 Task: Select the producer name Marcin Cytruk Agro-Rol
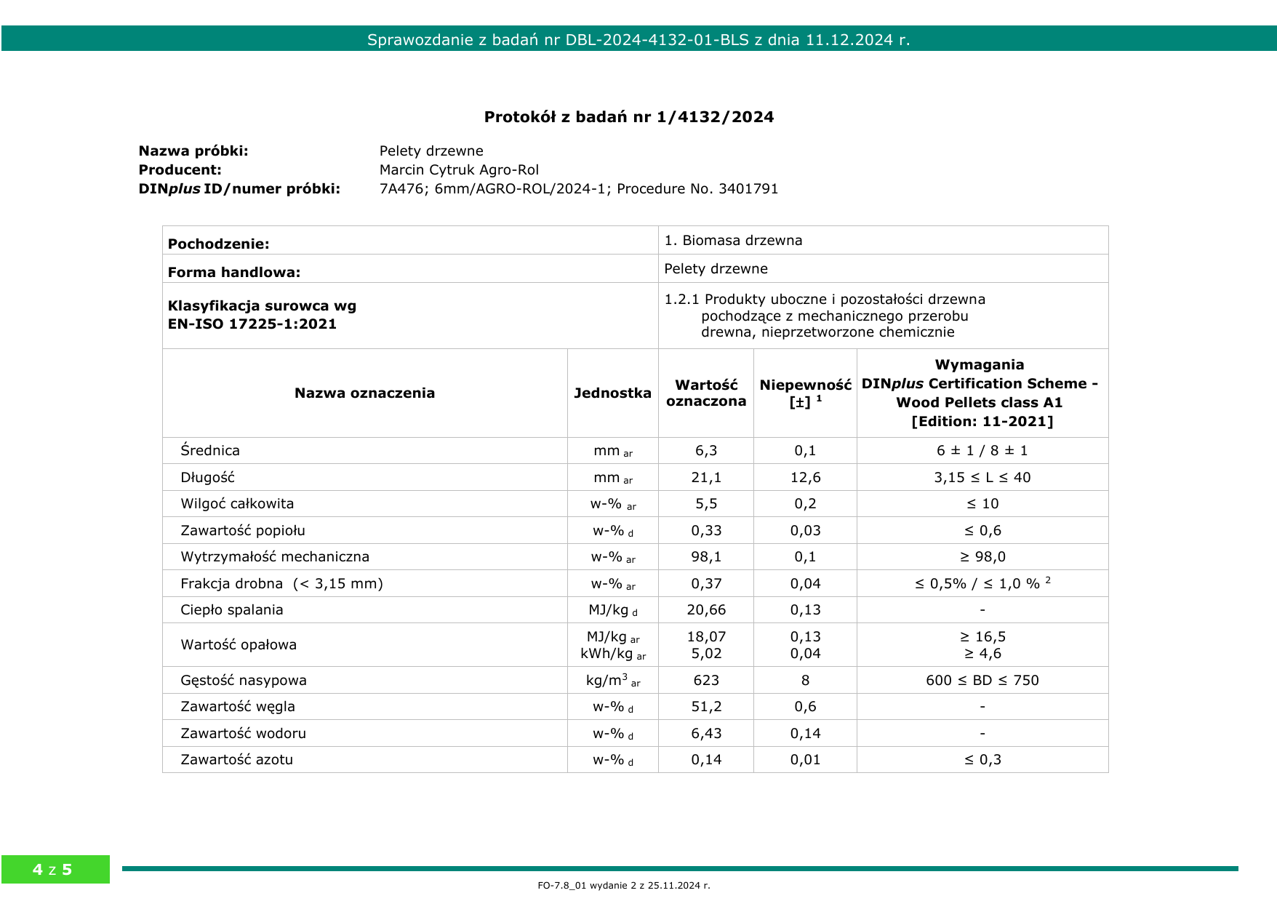(x=459, y=170)
